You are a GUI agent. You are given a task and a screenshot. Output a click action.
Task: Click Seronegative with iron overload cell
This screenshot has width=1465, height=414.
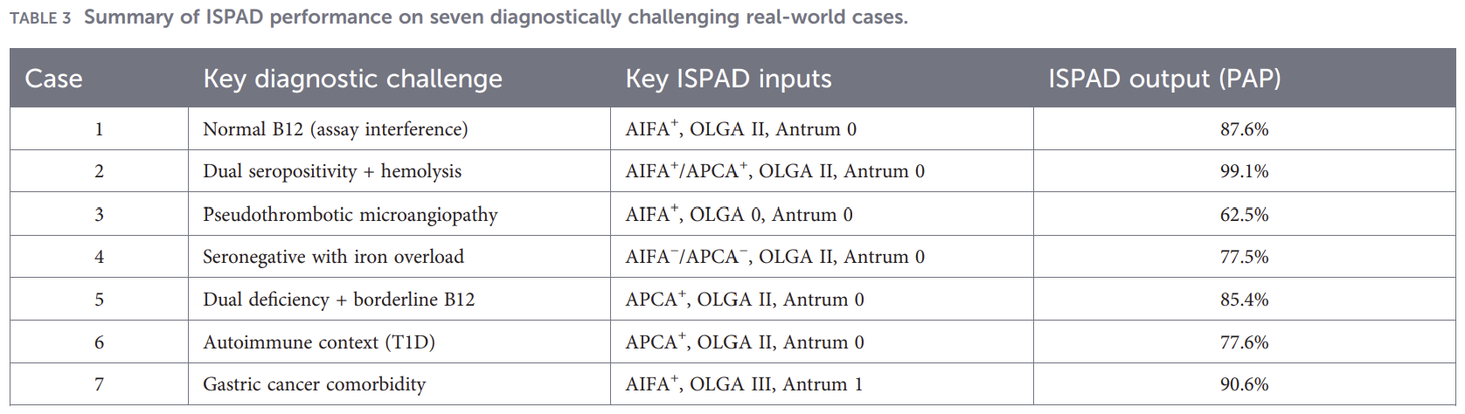click(333, 257)
